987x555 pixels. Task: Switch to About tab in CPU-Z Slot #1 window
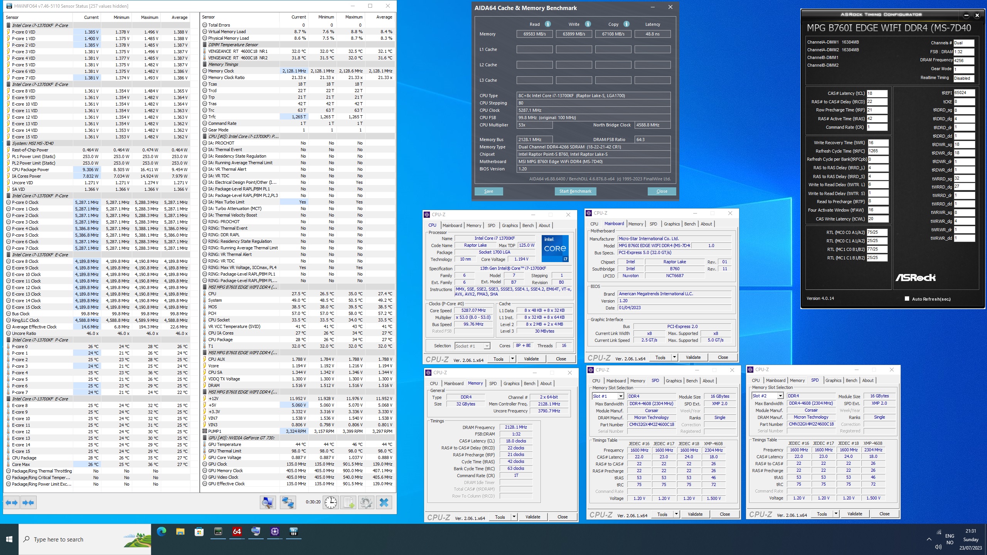pos(708,381)
